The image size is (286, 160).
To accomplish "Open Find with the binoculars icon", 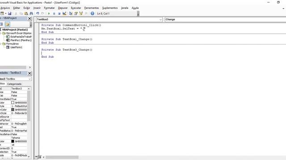I will (31, 14).
